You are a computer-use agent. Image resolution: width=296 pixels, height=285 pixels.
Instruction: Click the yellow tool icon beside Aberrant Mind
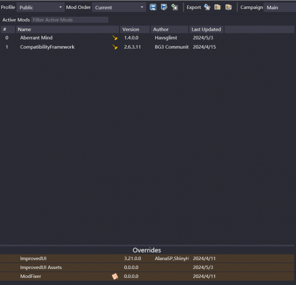115,38
